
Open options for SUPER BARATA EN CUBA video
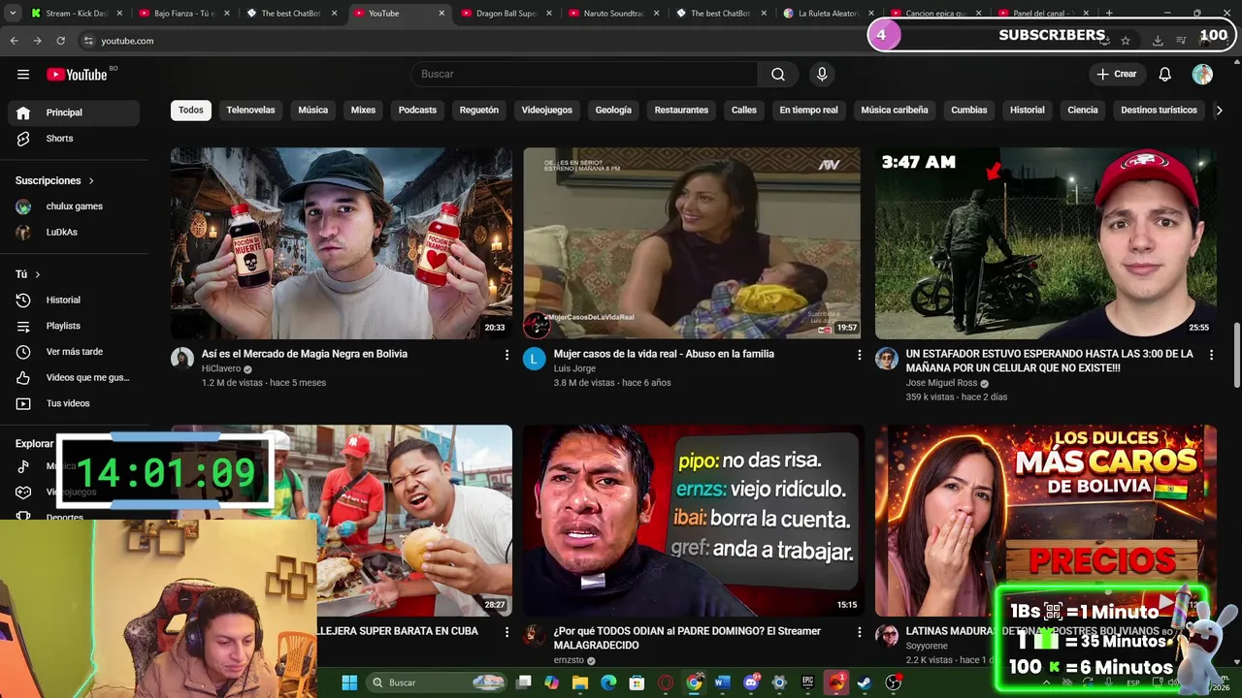(506, 633)
